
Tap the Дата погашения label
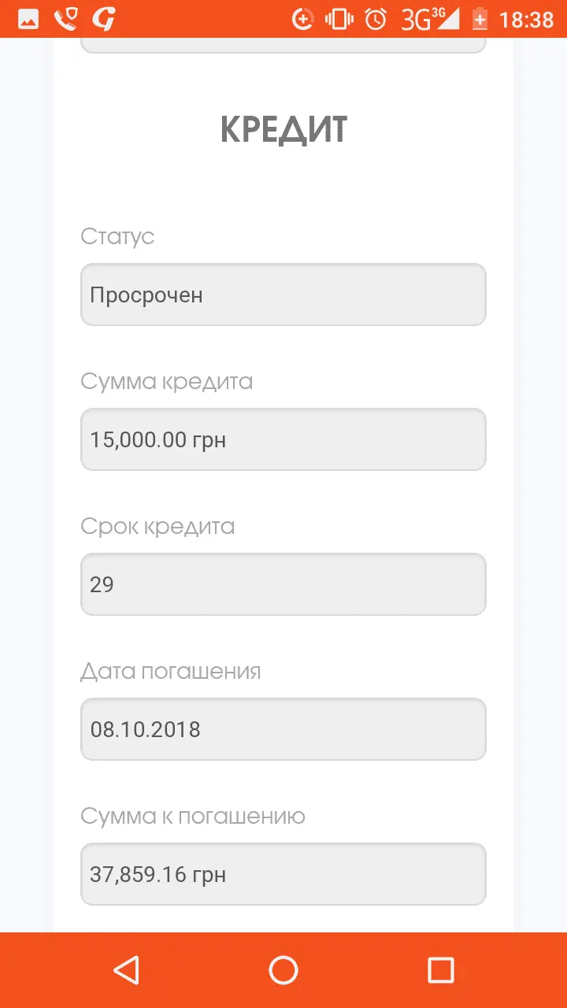point(171,672)
